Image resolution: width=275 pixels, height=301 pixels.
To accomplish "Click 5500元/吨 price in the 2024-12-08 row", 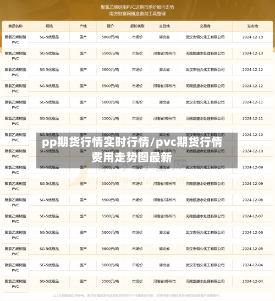I will coord(110,200).
